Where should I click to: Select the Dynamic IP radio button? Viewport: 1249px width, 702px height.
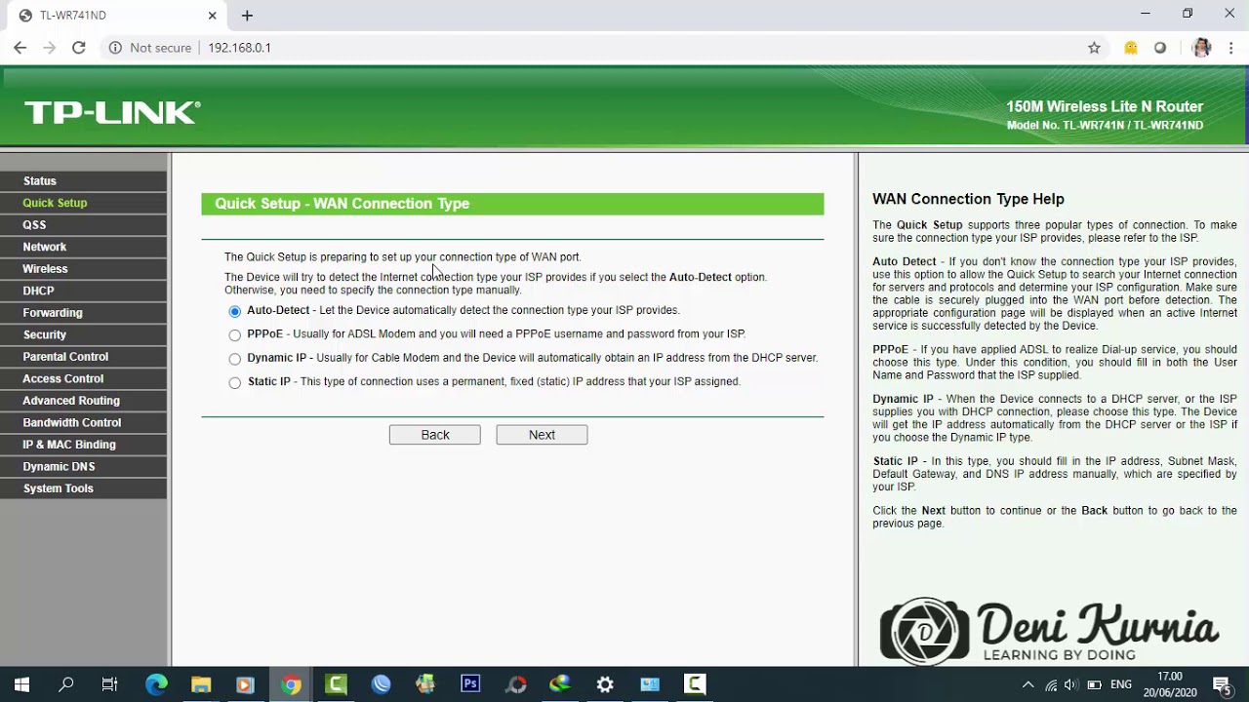234,359
